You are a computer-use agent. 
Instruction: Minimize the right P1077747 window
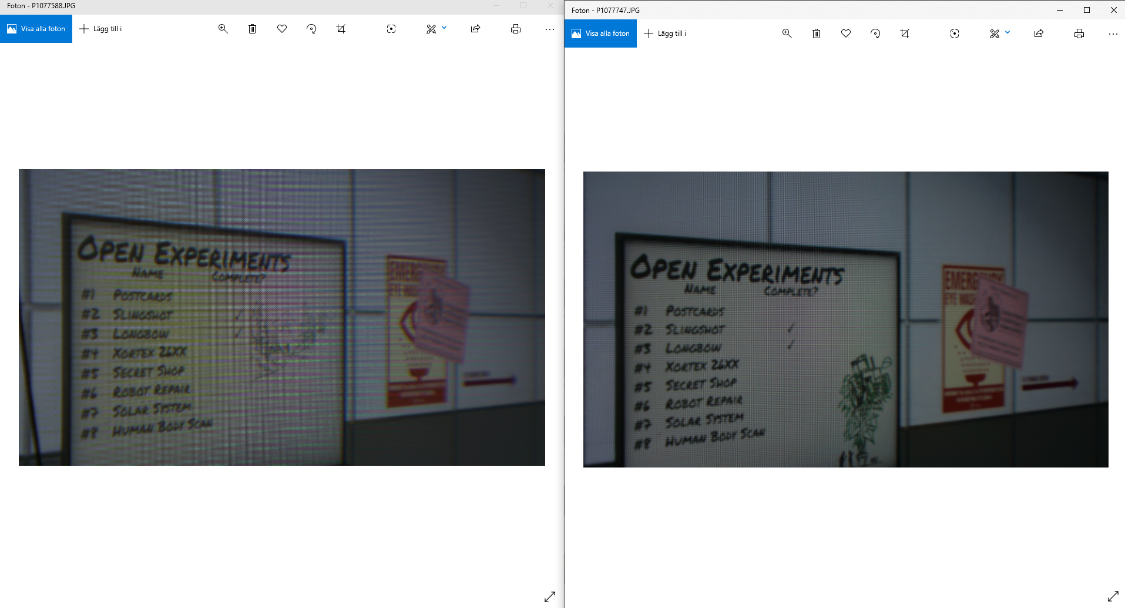[1060, 10]
